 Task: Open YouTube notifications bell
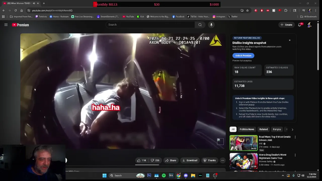300,25
